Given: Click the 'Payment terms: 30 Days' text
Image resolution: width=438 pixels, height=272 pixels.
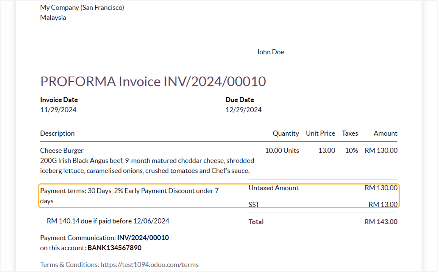Looking at the screenshot, I should coord(130,196).
